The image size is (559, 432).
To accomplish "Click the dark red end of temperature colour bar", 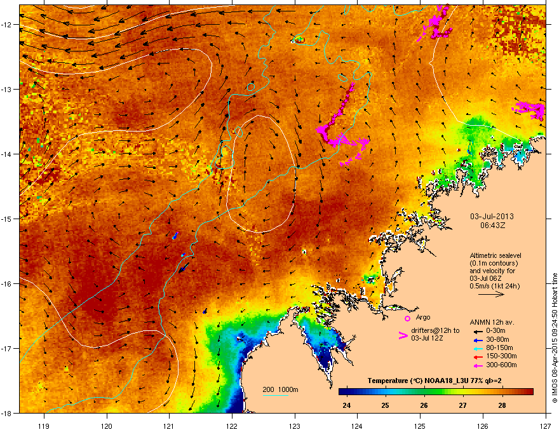I will tap(528, 392).
